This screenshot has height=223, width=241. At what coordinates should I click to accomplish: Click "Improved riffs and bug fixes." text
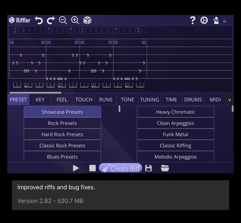coord(56,187)
